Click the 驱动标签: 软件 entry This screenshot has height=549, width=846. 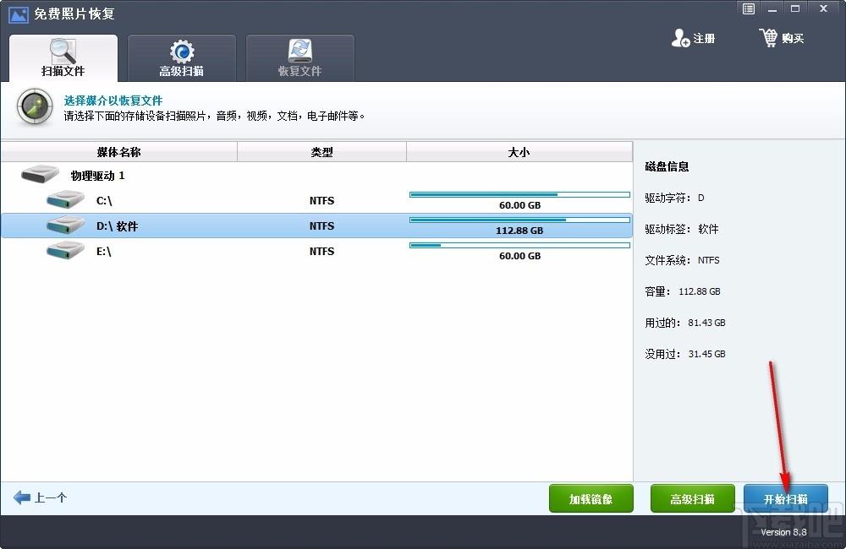681,229
